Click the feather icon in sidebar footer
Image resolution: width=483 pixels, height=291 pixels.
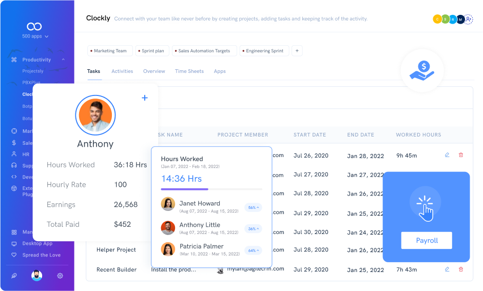pyautogui.click(x=14, y=276)
